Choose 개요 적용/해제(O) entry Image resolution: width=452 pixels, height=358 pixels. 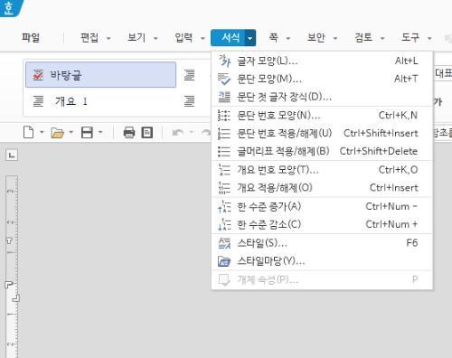(322, 188)
